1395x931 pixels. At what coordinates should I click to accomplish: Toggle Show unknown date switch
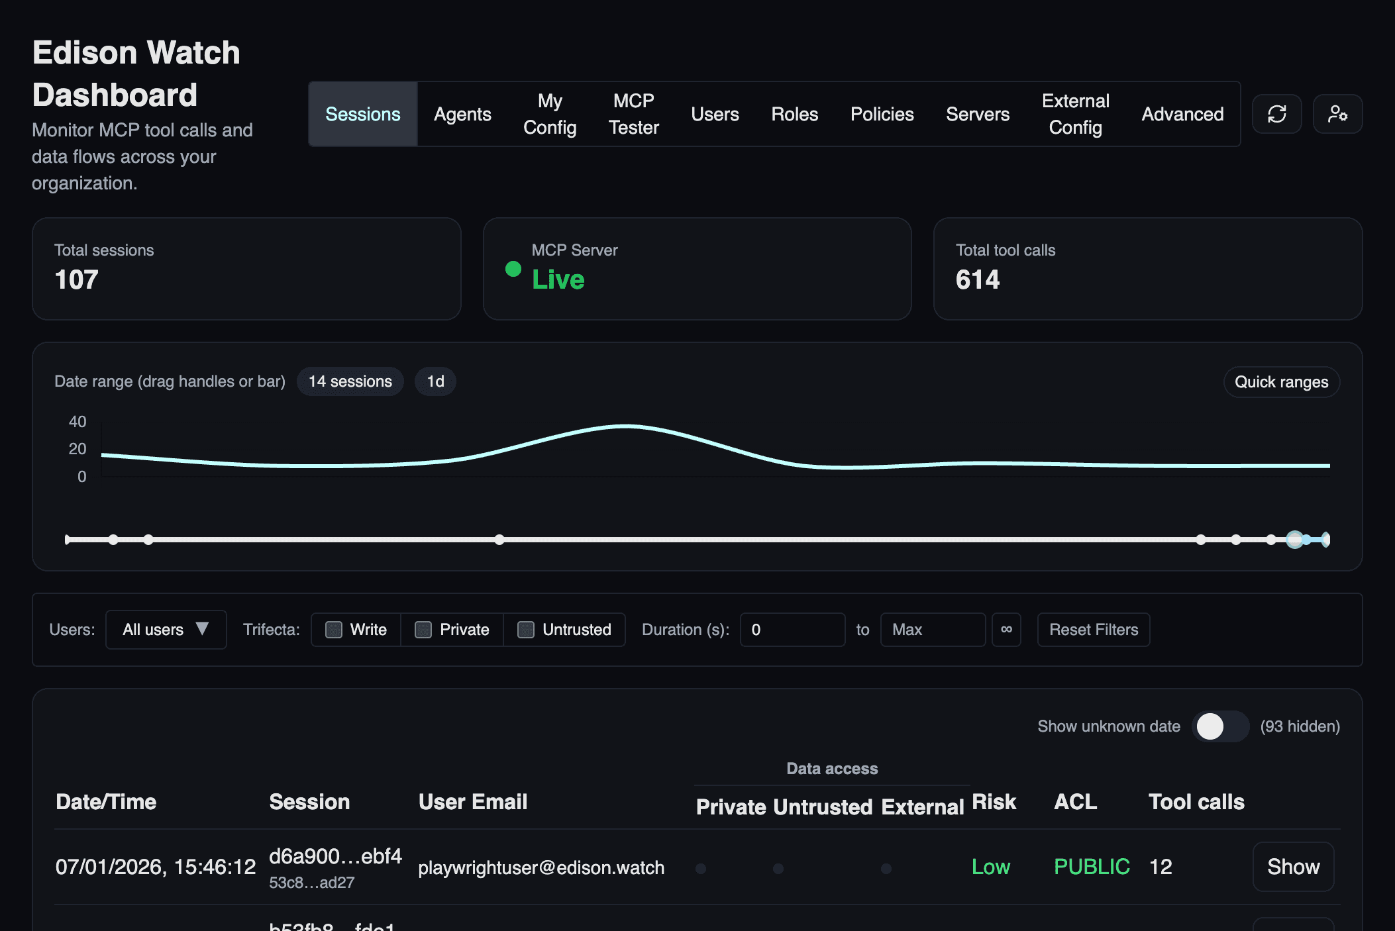tap(1220, 726)
